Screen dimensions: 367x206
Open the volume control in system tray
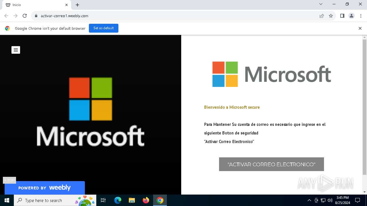(x=330, y=200)
